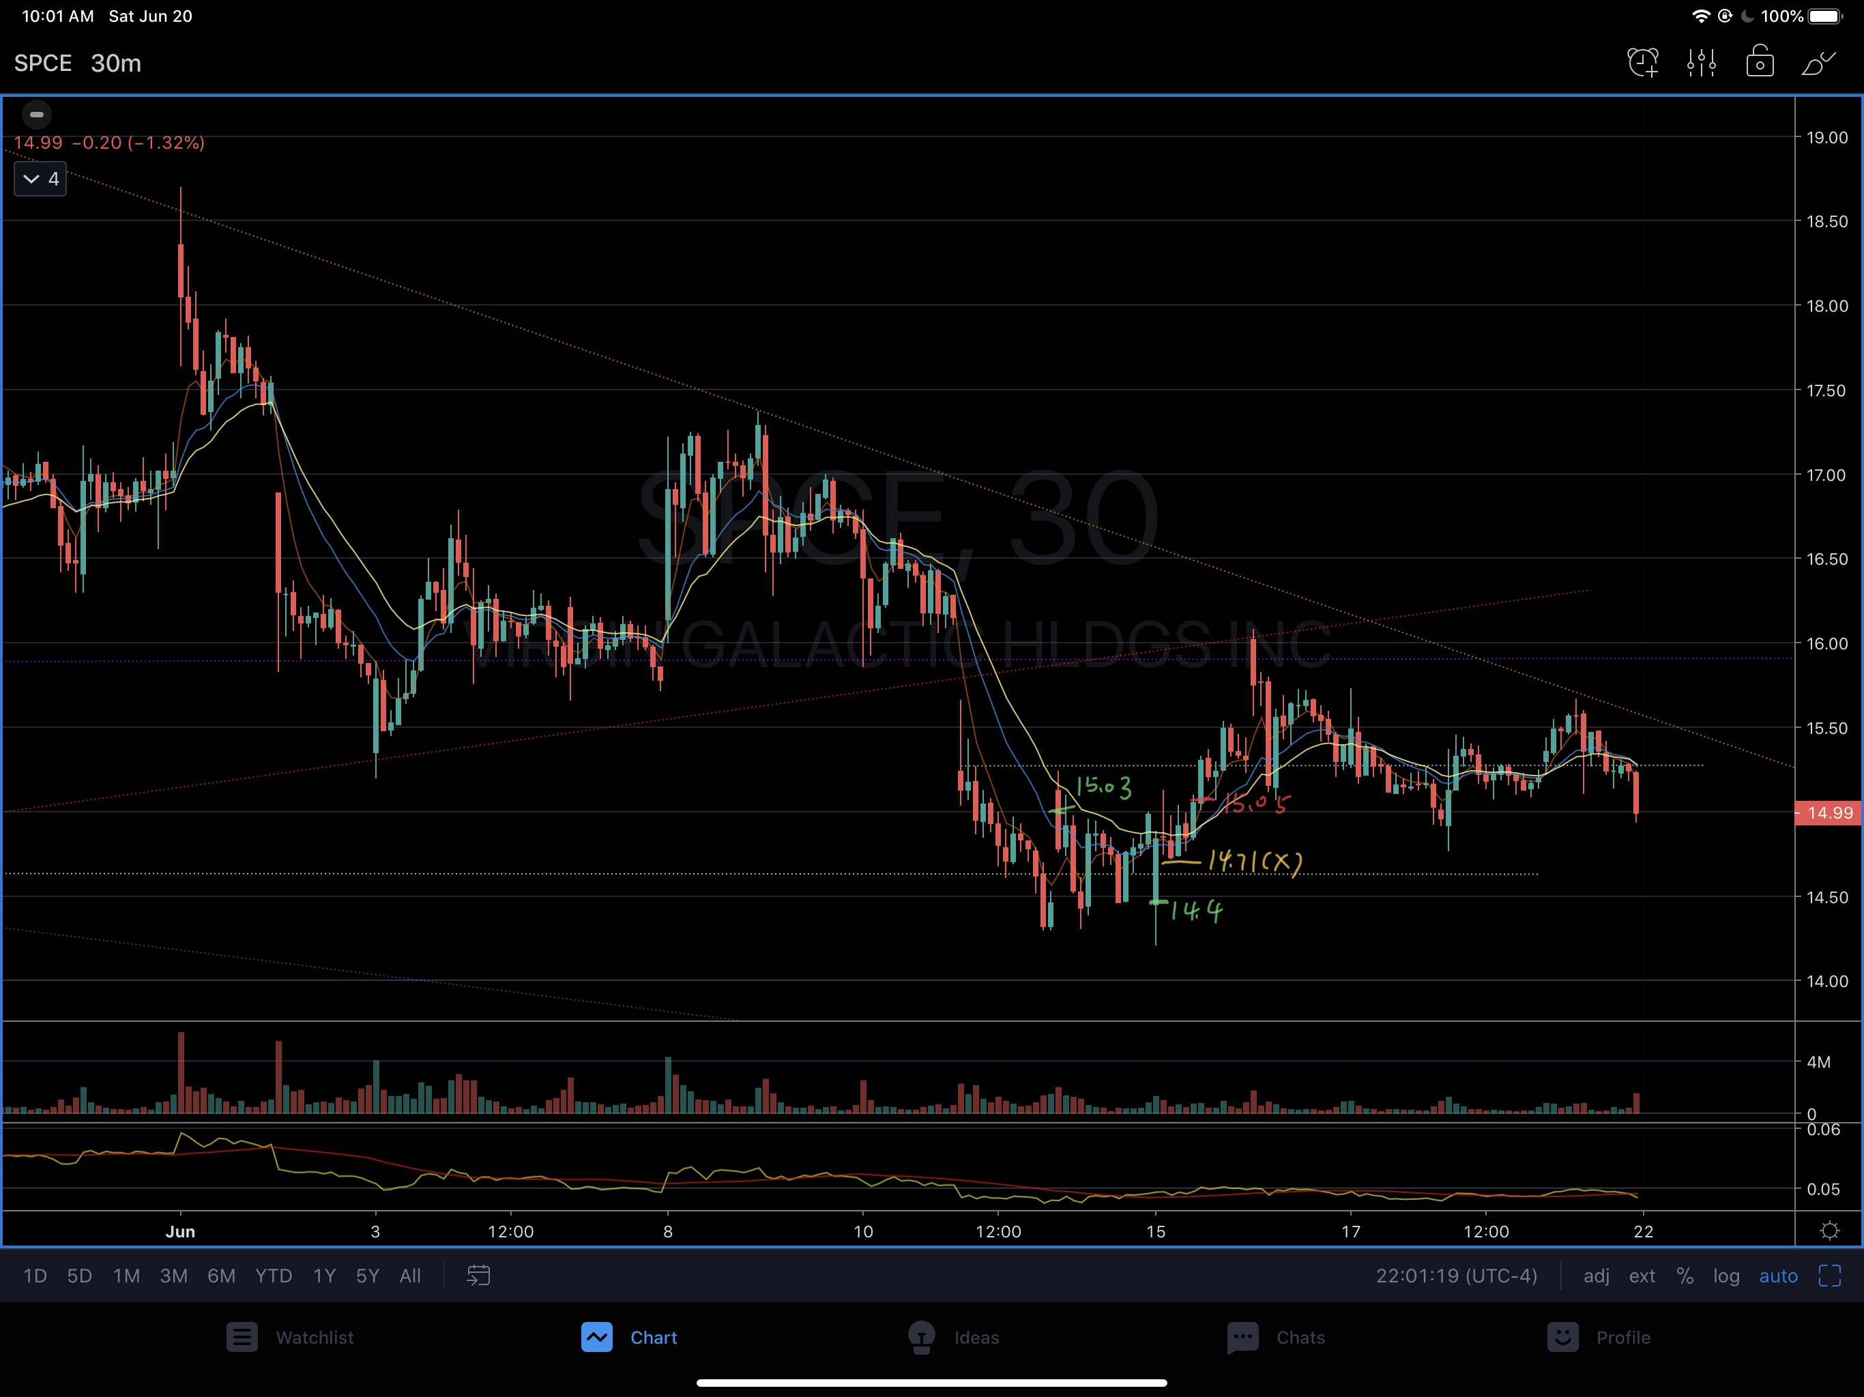Open the Watchlist tab
The height and width of the screenshot is (1397, 1864).
pyautogui.click(x=290, y=1337)
